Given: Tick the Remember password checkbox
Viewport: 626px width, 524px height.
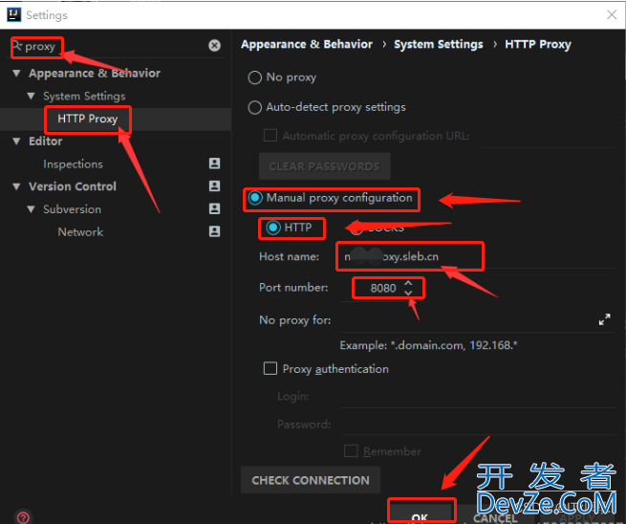Looking at the screenshot, I should pyautogui.click(x=351, y=451).
